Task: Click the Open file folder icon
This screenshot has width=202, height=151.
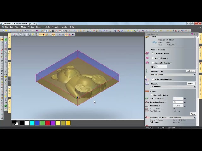Action: 6,31
